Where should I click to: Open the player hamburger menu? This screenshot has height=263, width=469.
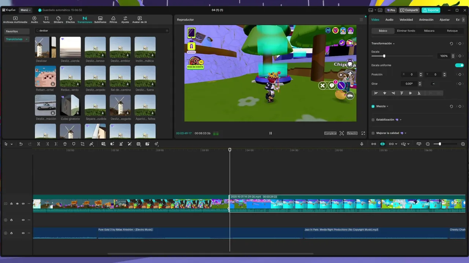click(361, 20)
